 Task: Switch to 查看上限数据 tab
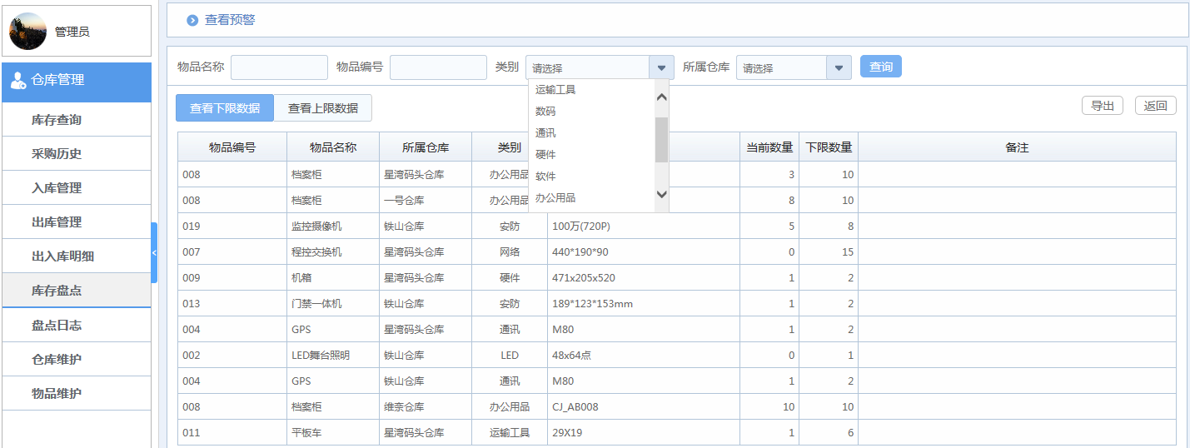[323, 108]
